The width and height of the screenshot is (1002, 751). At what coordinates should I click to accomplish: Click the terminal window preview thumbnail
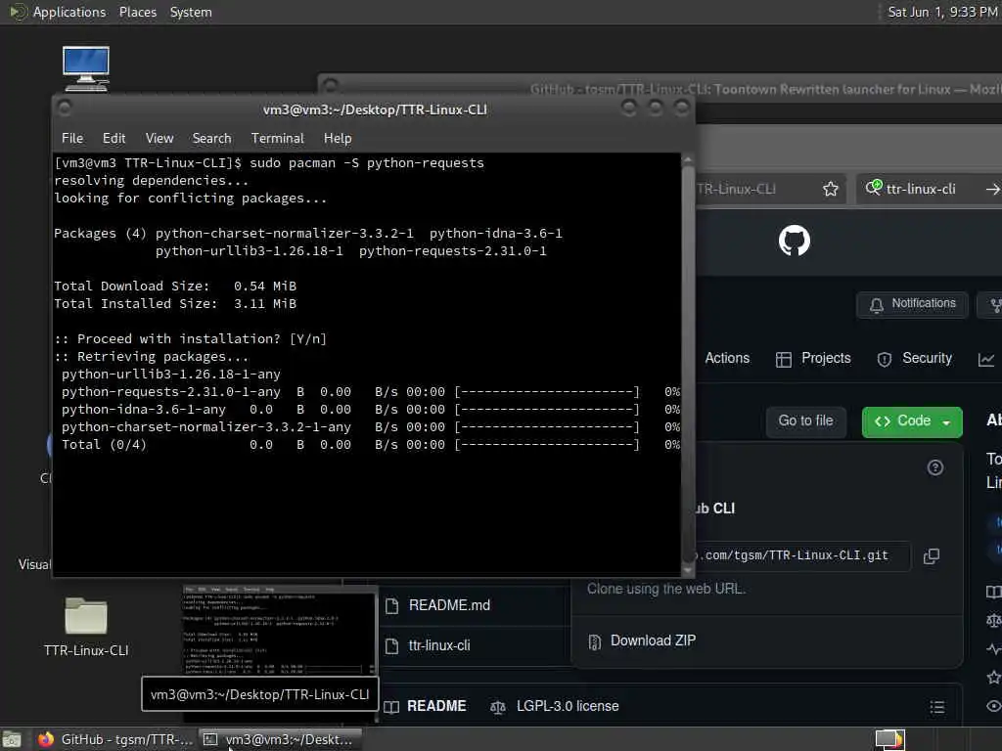(279, 631)
